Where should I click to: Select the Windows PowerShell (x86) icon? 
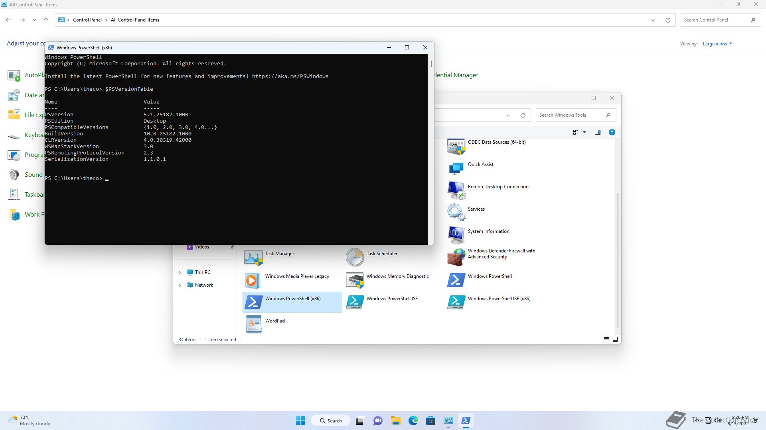[x=253, y=302]
